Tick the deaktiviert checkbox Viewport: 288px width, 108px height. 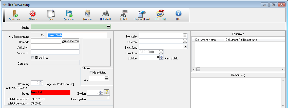click(x=91, y=73)
